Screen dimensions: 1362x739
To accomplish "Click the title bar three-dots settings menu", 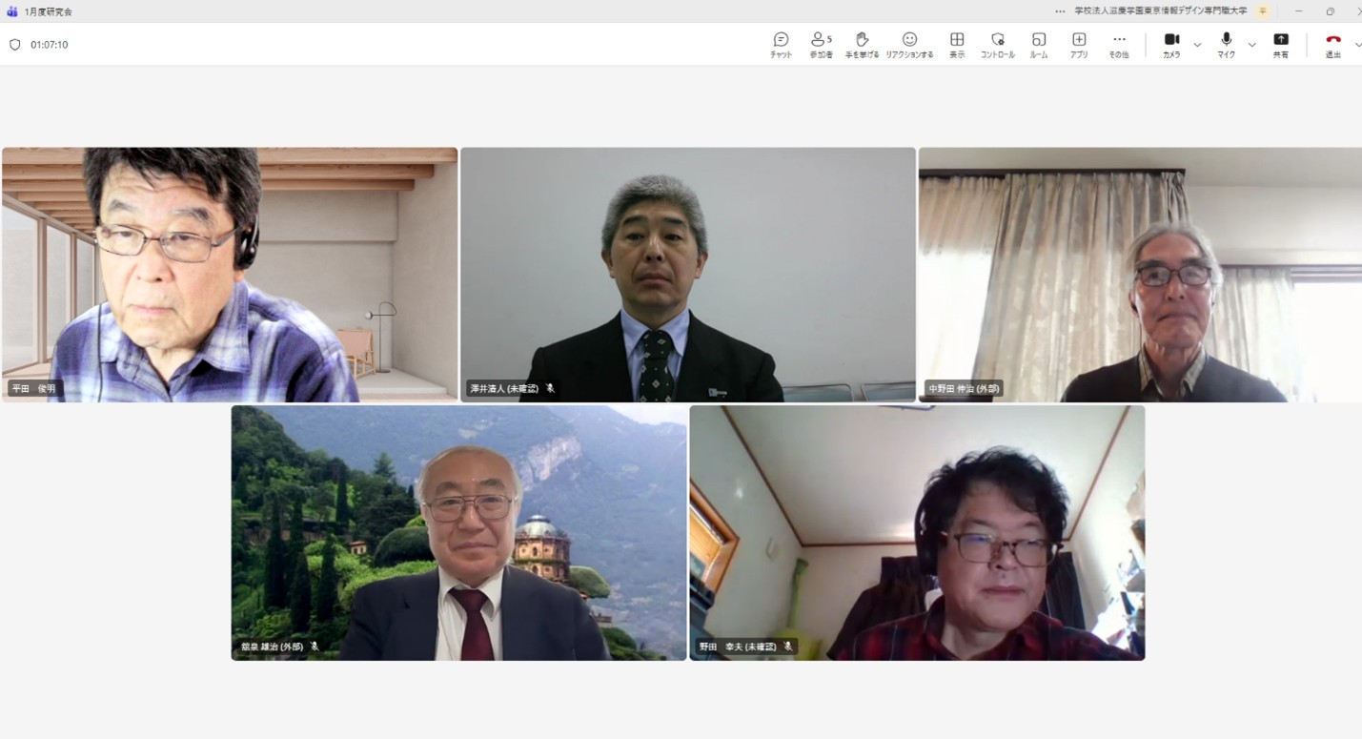I will [x=1060, y=11].
